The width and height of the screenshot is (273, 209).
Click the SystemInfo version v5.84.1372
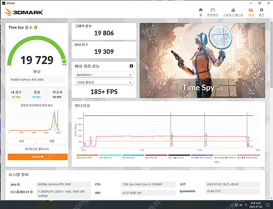click(x=232, y=191)
